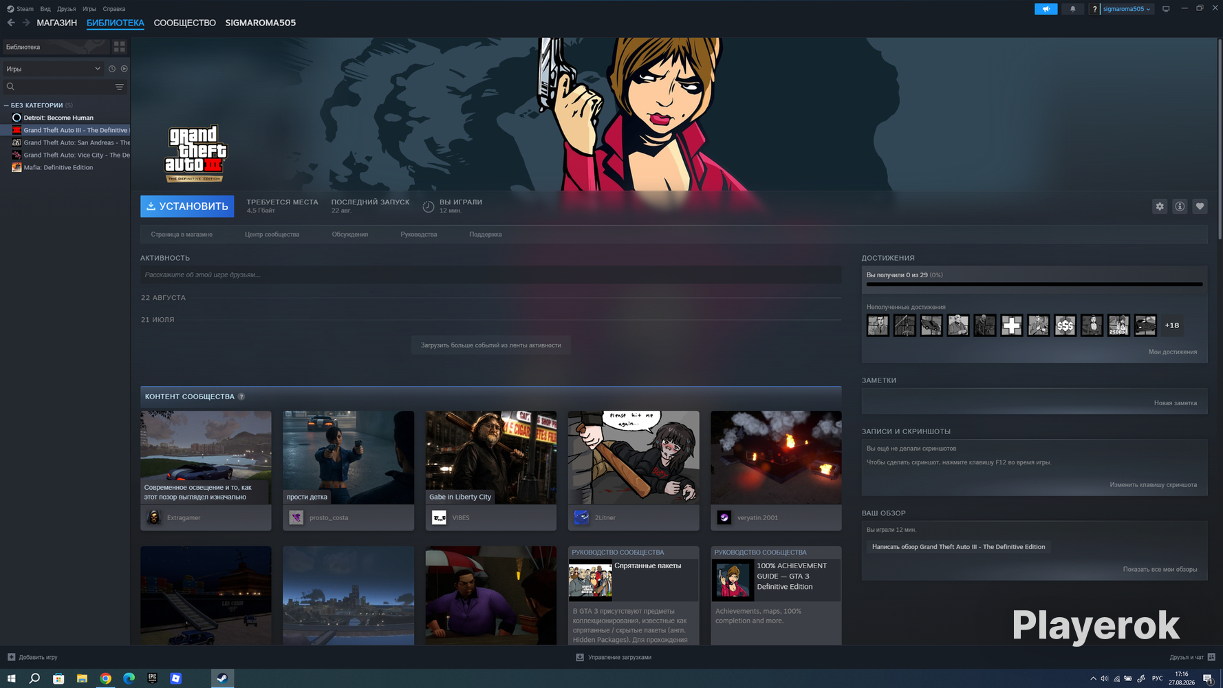This screenshot has height=688, width=1223.
Task: Open the SIGMAROMA505 profile tab
Action: tap(261, 23)
